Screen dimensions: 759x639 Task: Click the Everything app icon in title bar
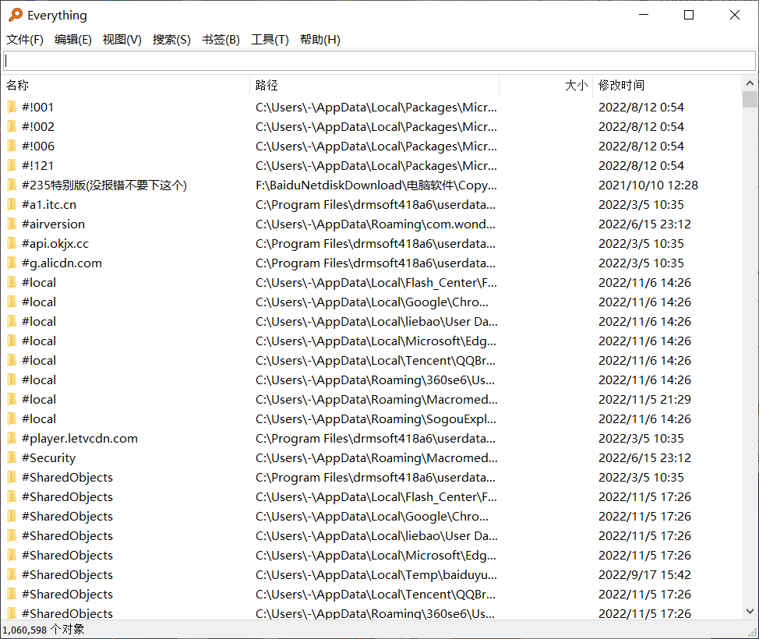pyautogui.click(x=16, y=15)
